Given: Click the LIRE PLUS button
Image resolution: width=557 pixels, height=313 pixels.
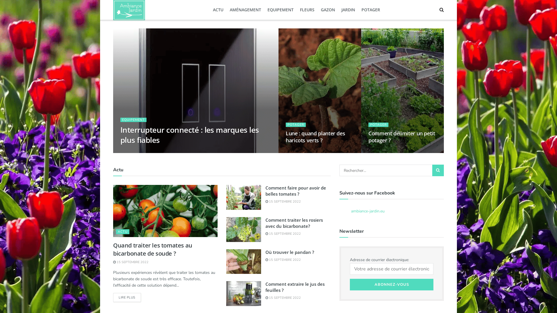Looking at the screenshot, I should tap(127, 297).
